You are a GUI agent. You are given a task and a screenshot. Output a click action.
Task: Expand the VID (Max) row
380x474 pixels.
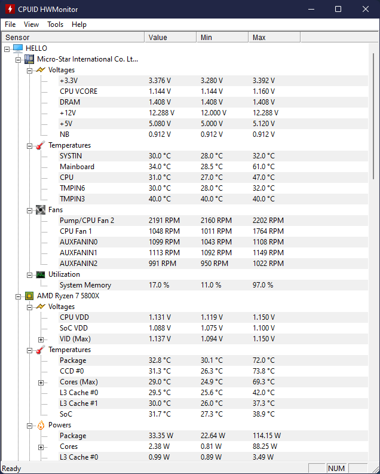pos(41,340)
